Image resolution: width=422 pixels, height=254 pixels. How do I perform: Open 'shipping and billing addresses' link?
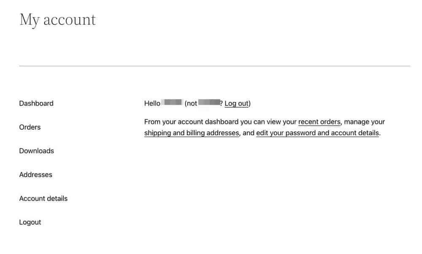pyautogui.click(x=192, y=133)
